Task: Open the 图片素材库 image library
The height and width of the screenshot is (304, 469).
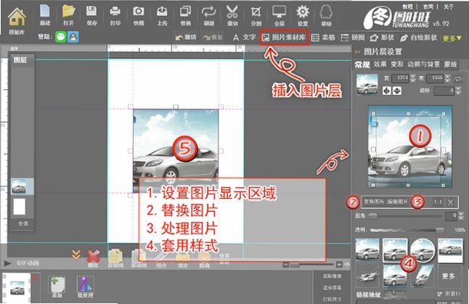Action: click(284, 37)
